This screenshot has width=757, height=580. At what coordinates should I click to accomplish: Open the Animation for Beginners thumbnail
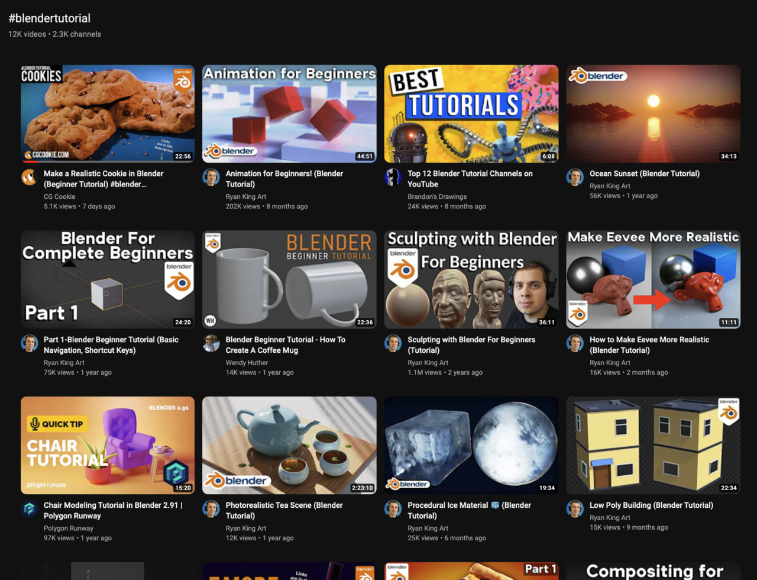[289, 114]
